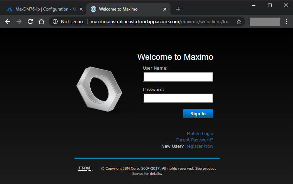Click the Maximo hex nut logo
This screenshot has width=293, height=184.
tap(99, 89)
